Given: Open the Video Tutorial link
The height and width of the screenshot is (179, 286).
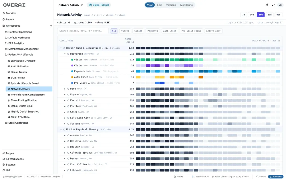Looking at the screenshot, I should (99, 5).
